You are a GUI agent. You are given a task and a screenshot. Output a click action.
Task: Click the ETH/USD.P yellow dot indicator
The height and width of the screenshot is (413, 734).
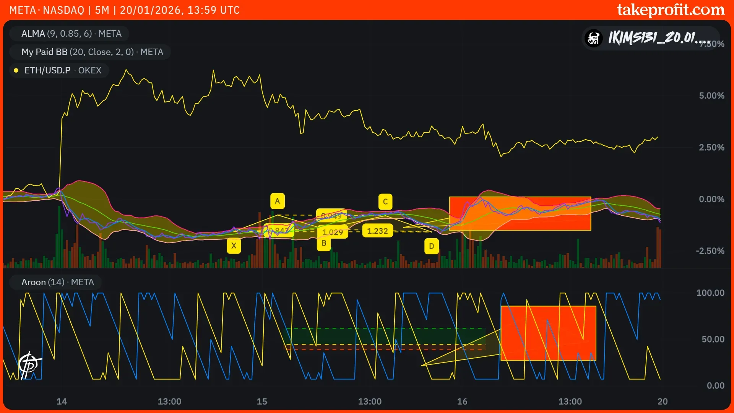click(x=16, y=70)
